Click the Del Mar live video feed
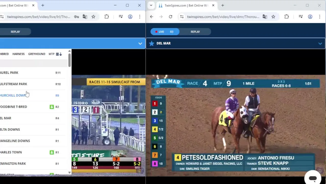Image resolution: width=326 pixels, height=184 pixels. point(235,125)
